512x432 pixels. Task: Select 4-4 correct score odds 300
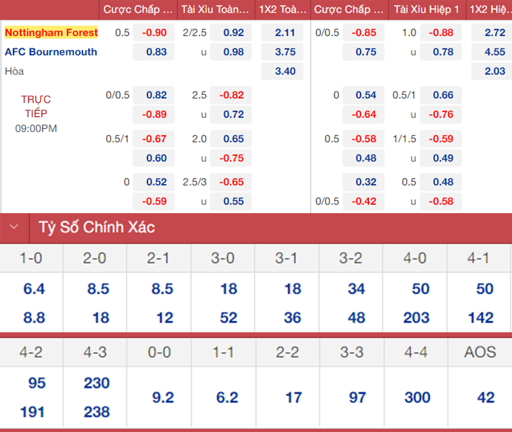pos(417,397)
